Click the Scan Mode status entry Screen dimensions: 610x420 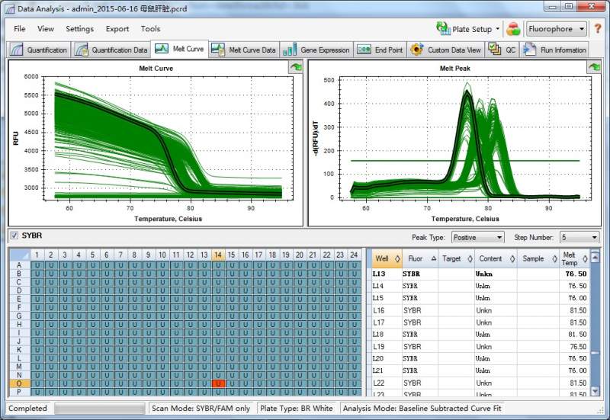click(x=201, y=409)
